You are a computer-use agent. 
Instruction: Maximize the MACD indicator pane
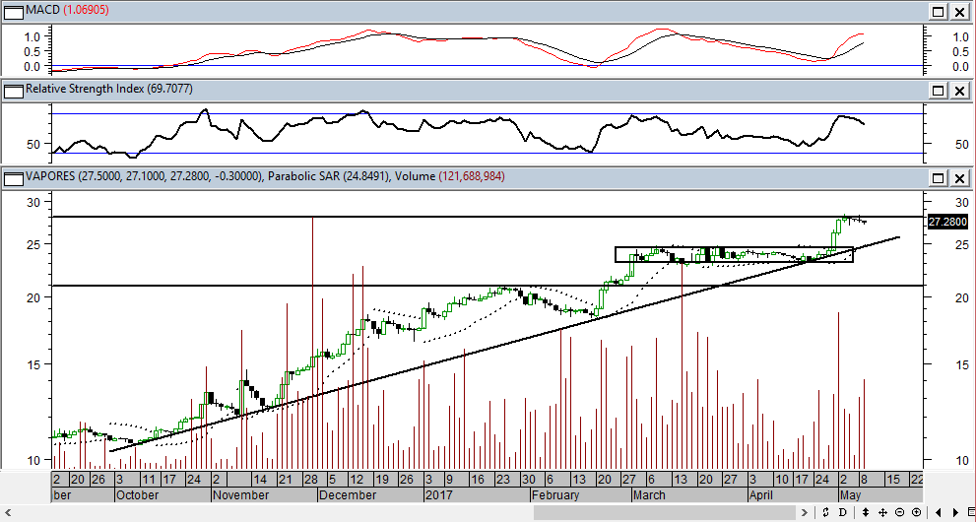pos(939,12)
